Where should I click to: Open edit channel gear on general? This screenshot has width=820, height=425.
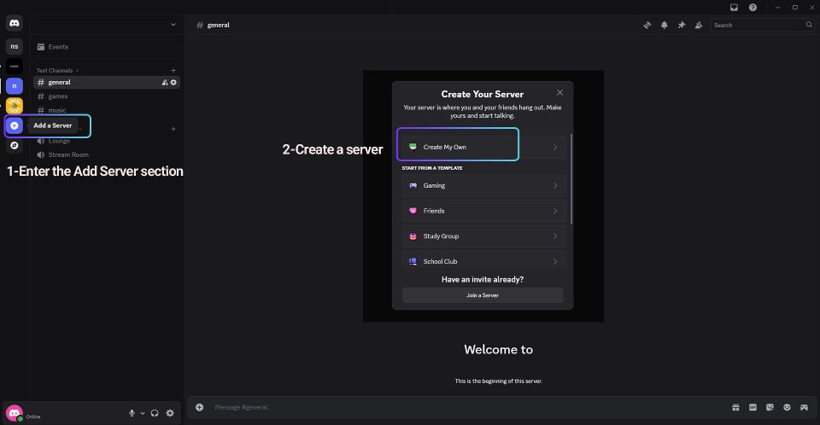point(173,83)
